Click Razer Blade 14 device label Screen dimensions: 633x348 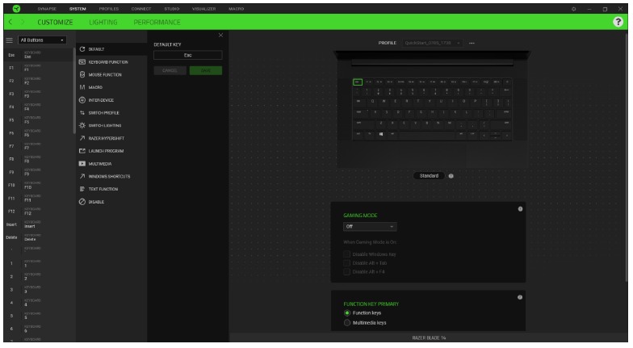[429, 338]
